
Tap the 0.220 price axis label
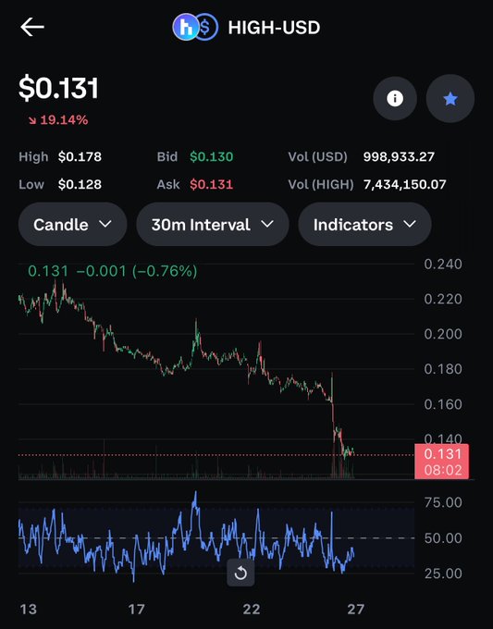coord(443,299)
